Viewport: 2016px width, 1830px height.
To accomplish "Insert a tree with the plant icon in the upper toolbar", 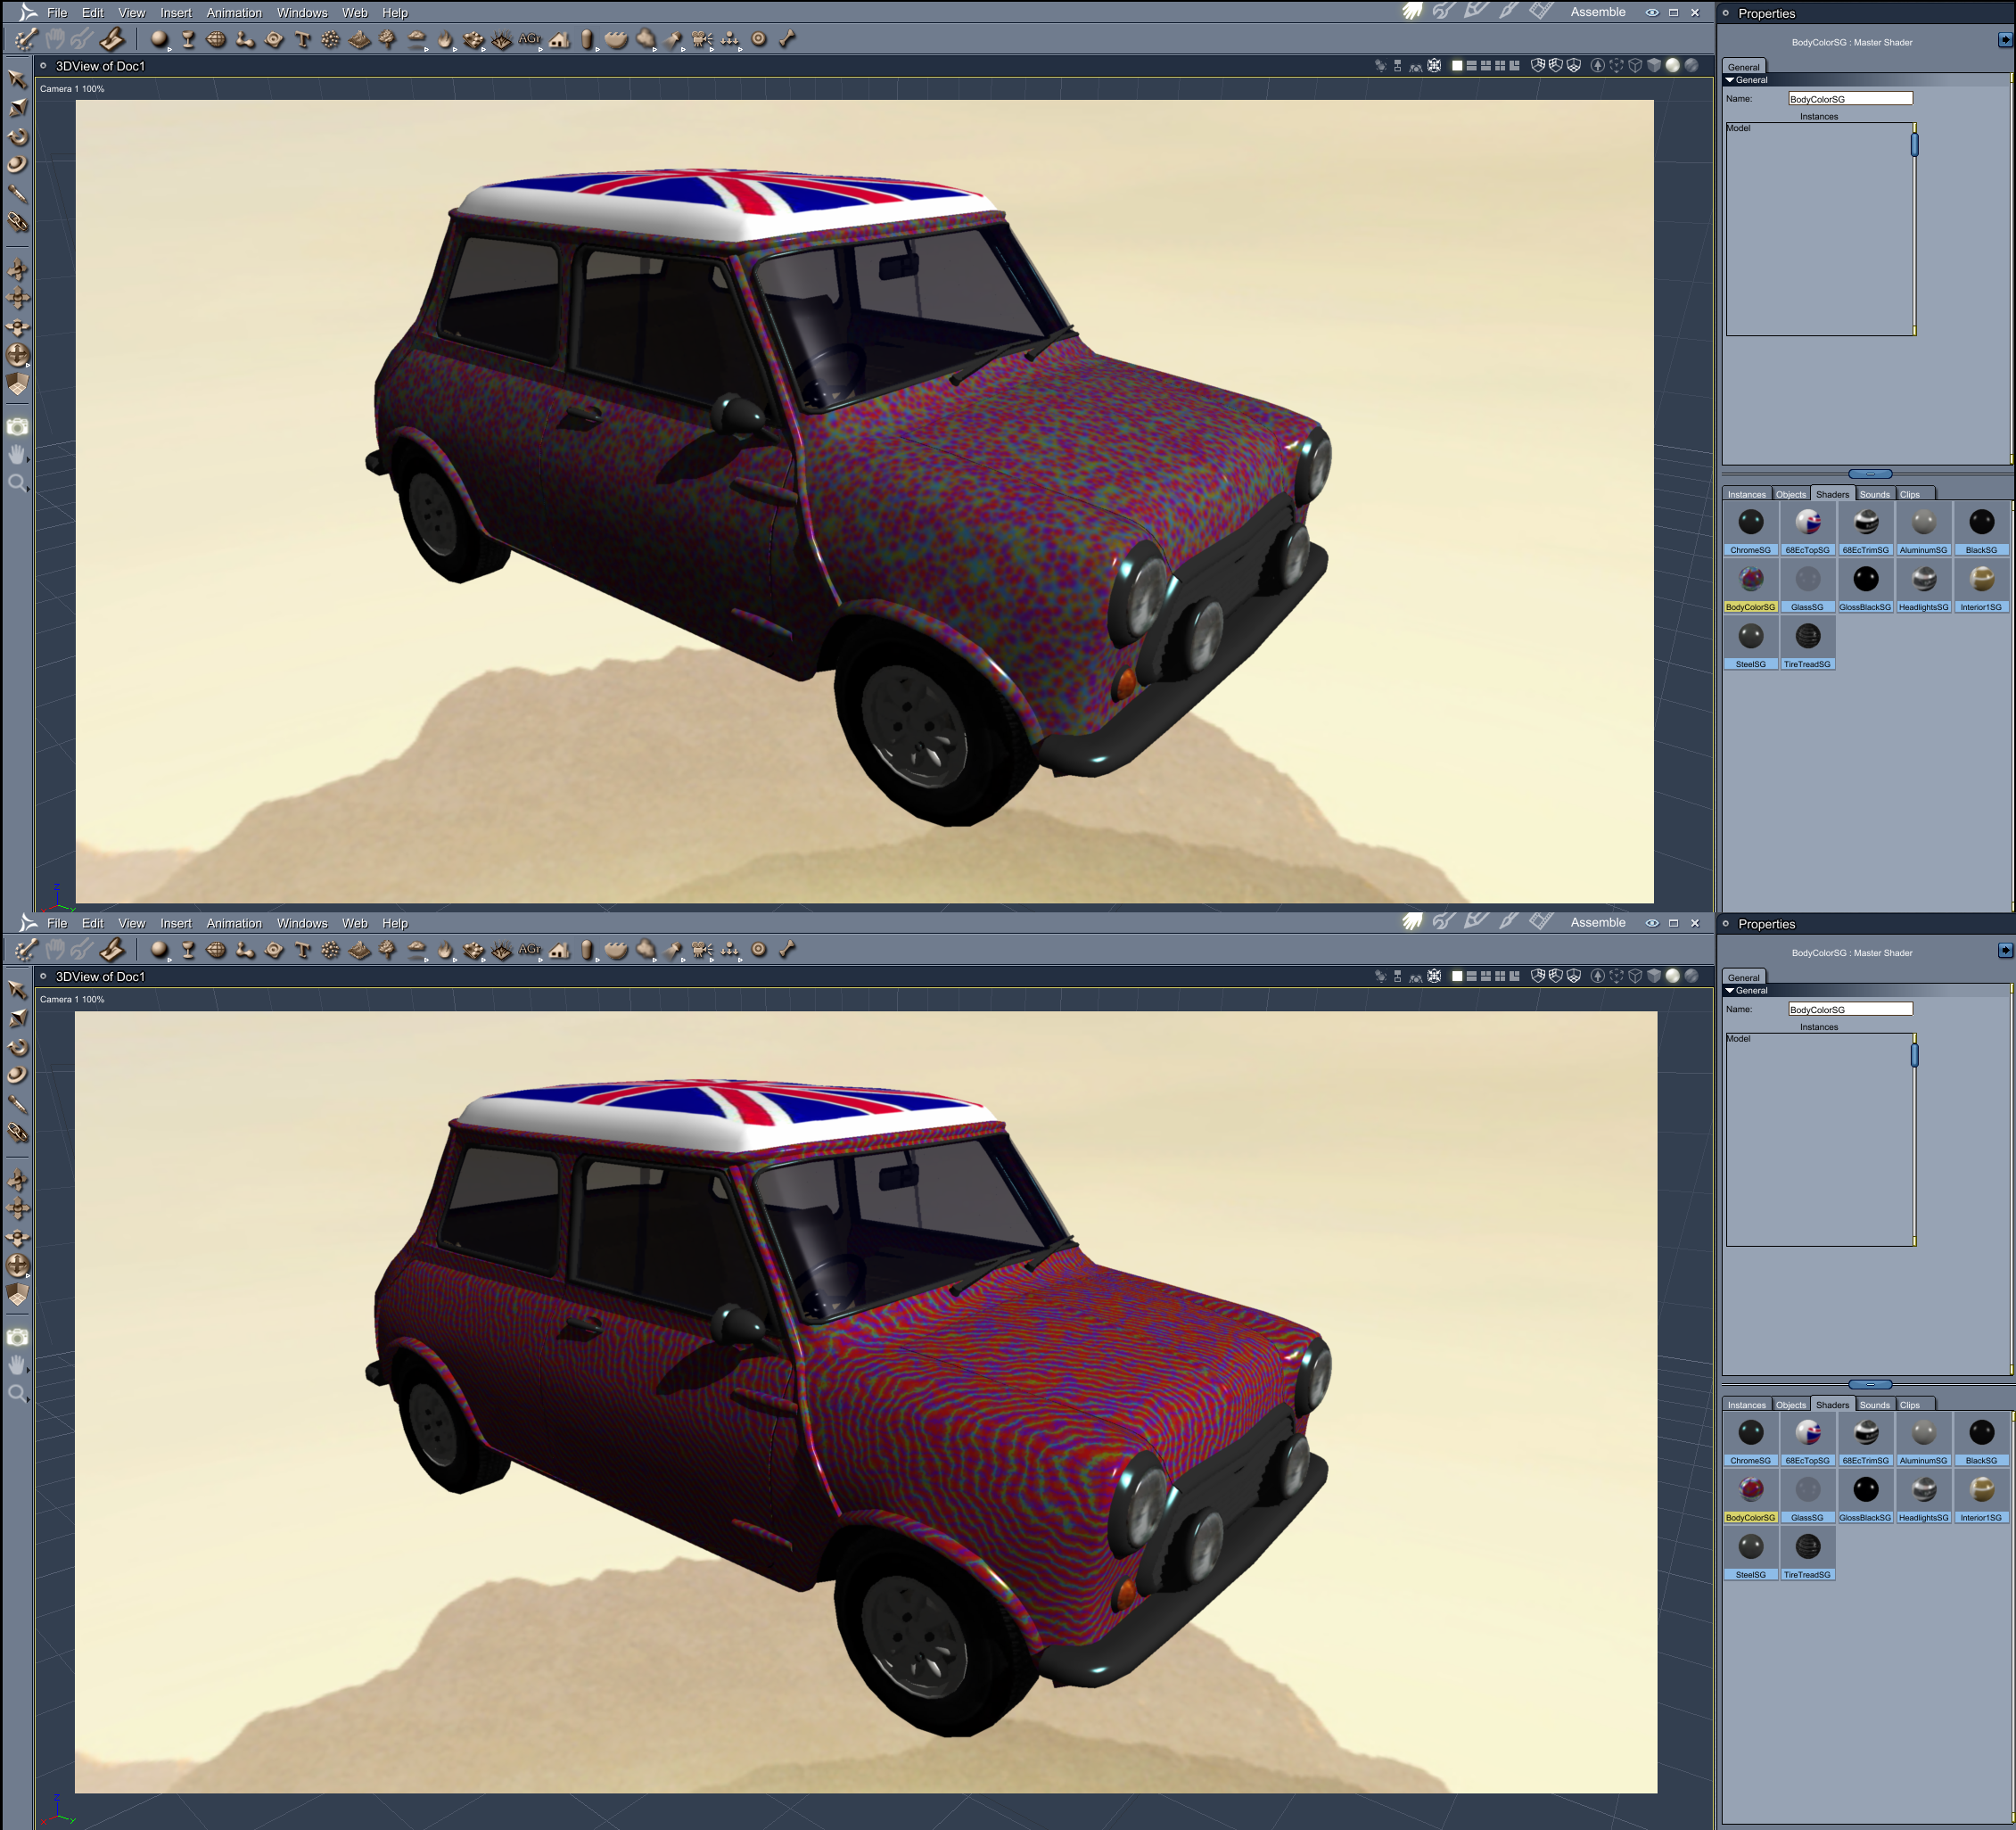I will (387, 40).
